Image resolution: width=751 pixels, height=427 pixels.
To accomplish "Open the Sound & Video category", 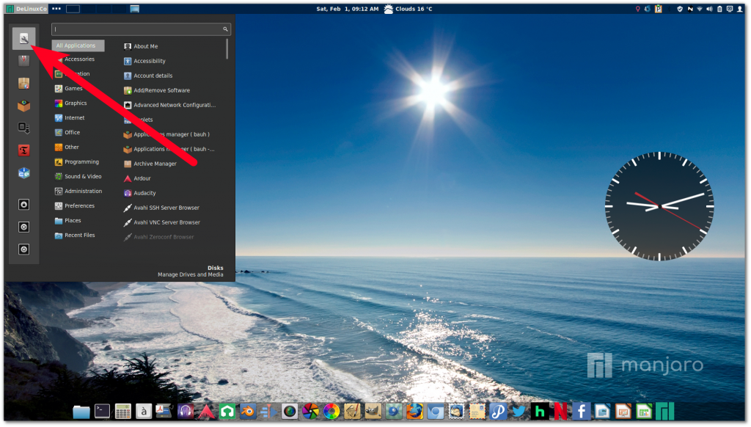I will tap(78, 176).
